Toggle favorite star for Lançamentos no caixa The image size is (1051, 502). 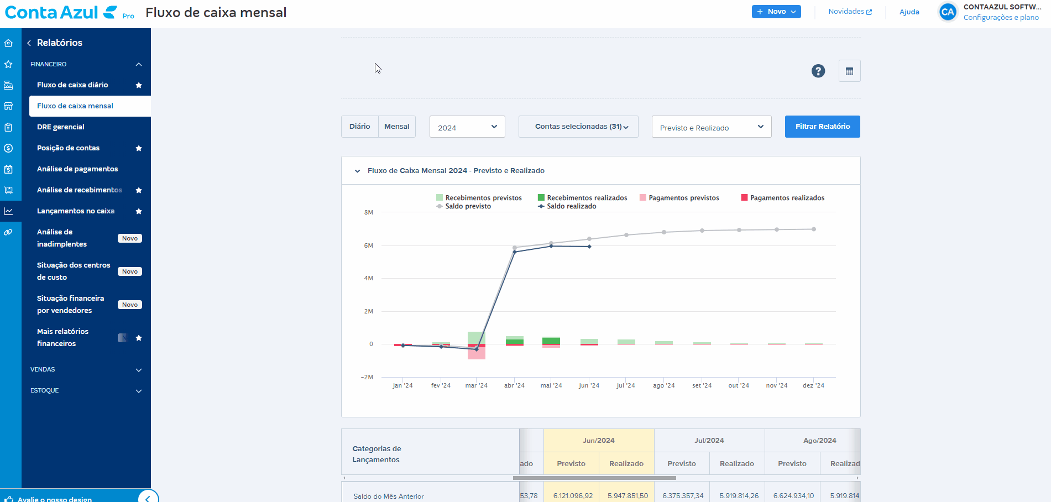point(139,211)
